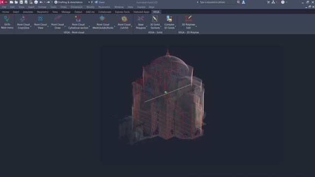Save the drawing using the Save icon

(x=21, y=2)
